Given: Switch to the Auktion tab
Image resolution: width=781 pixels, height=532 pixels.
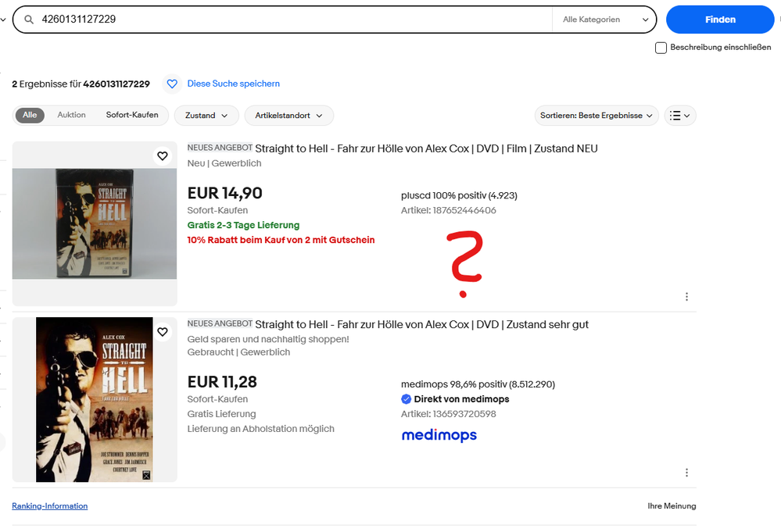Looking at the screenshot, I should (71, 115).
